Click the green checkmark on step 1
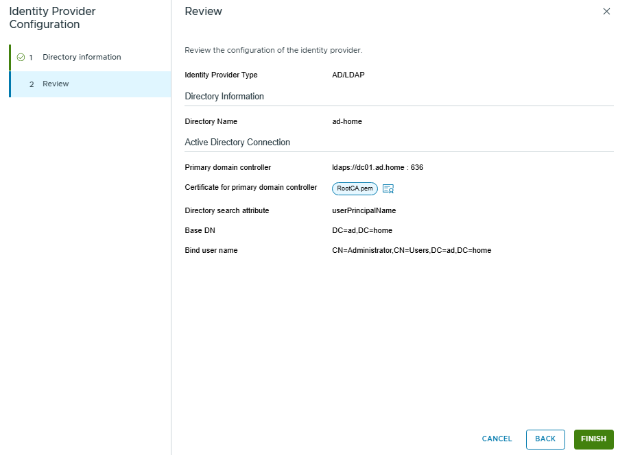This screenshot has height=455, width=618. pyautogui.click(x=21, y=57)
